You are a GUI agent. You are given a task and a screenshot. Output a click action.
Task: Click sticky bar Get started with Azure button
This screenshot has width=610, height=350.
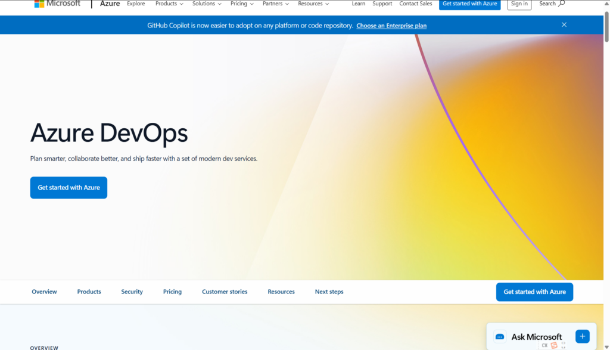tap(534, 292)
